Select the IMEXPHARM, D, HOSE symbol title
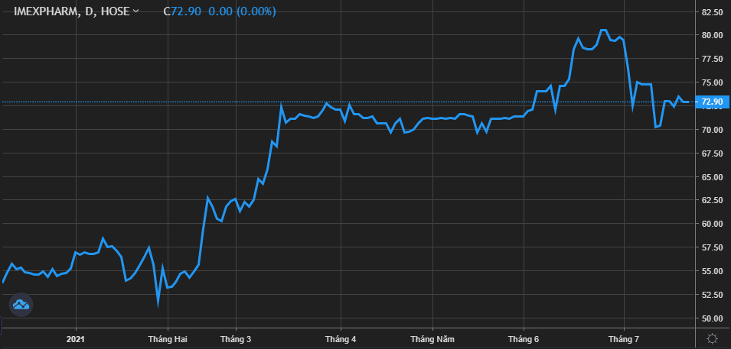 (72, 11)
